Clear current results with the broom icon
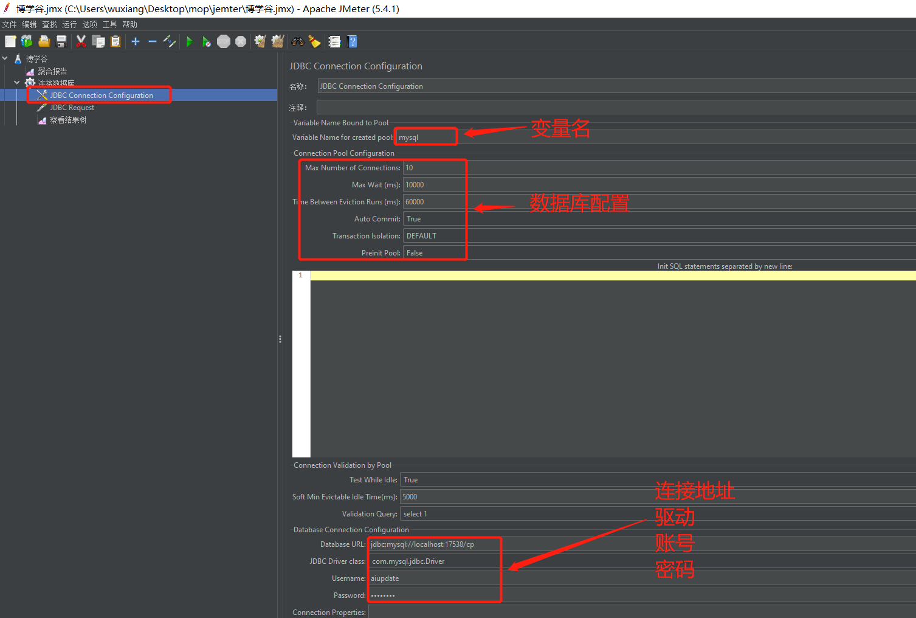916x618 pixels. pos(260,41)
